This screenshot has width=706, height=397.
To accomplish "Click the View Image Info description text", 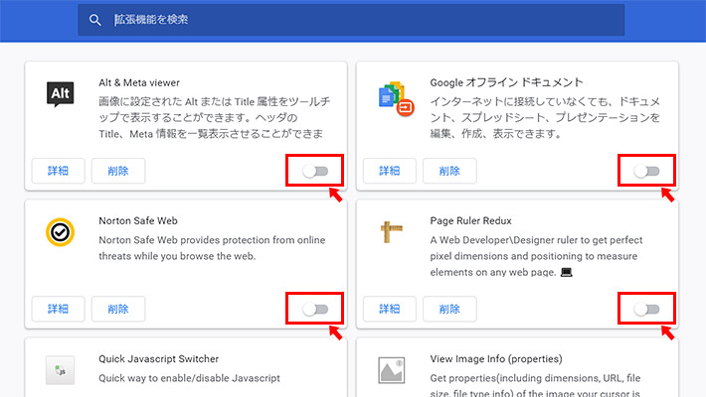I will point(535,385).
